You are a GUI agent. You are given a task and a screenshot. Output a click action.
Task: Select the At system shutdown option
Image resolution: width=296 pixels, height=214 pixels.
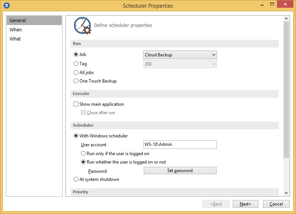tap(76, 179)
